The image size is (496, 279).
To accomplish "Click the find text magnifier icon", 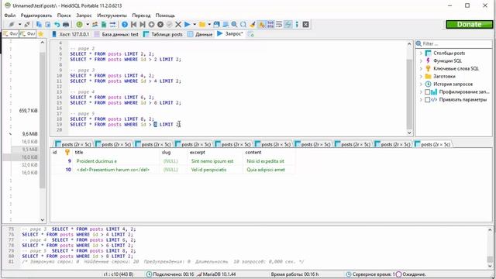I will coord(234,24).
